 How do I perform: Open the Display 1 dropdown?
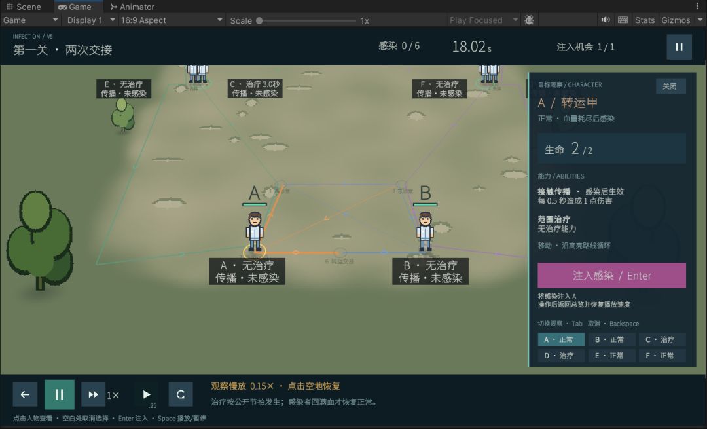pos(90,20)
